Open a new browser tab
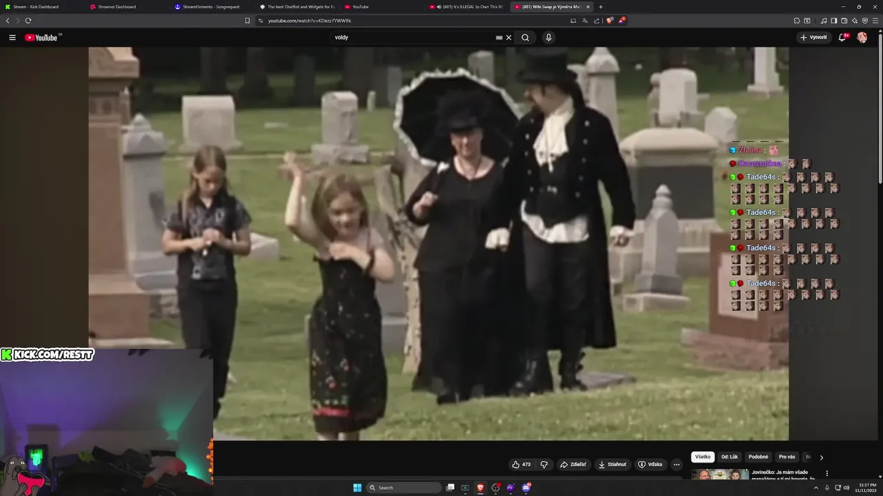This screenshot has width=883, height=496. (600, 7)
